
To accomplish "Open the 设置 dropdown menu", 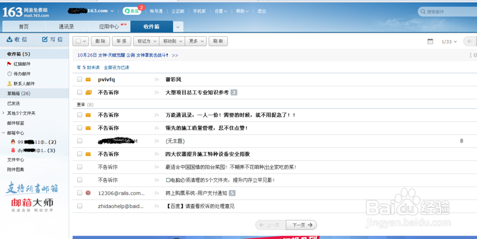I will pos(220,11).
